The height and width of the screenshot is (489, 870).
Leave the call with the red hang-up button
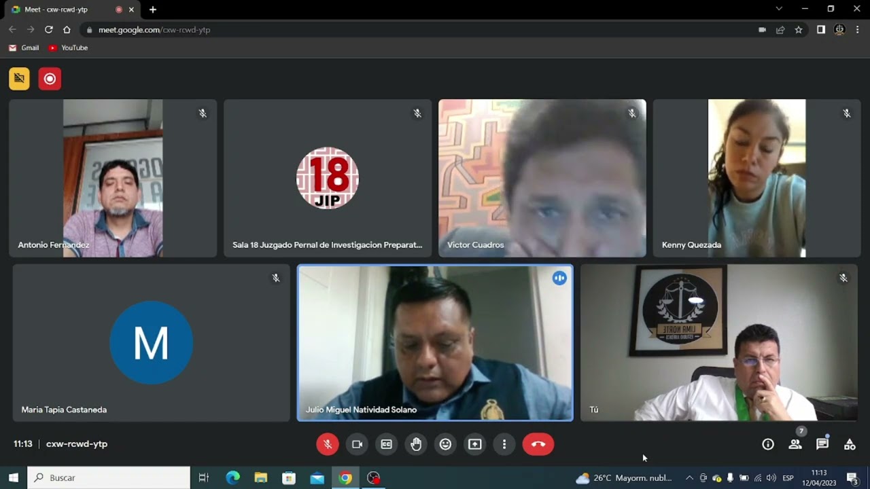click(x=538, y=444)
